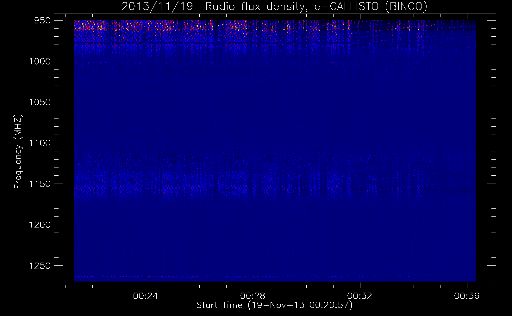Click the 00:24 time tick label
The image size is (512, 316).
[146, 296]
